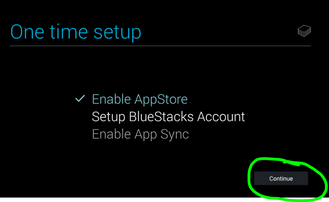Click the word AppStore in the first step

coord(161,99)
